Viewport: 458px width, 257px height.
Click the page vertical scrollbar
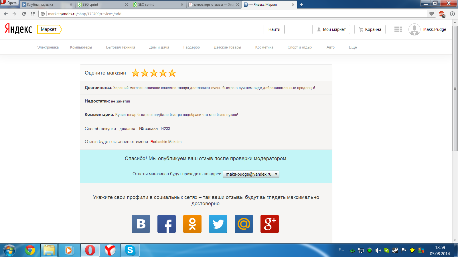coord(455,89)
